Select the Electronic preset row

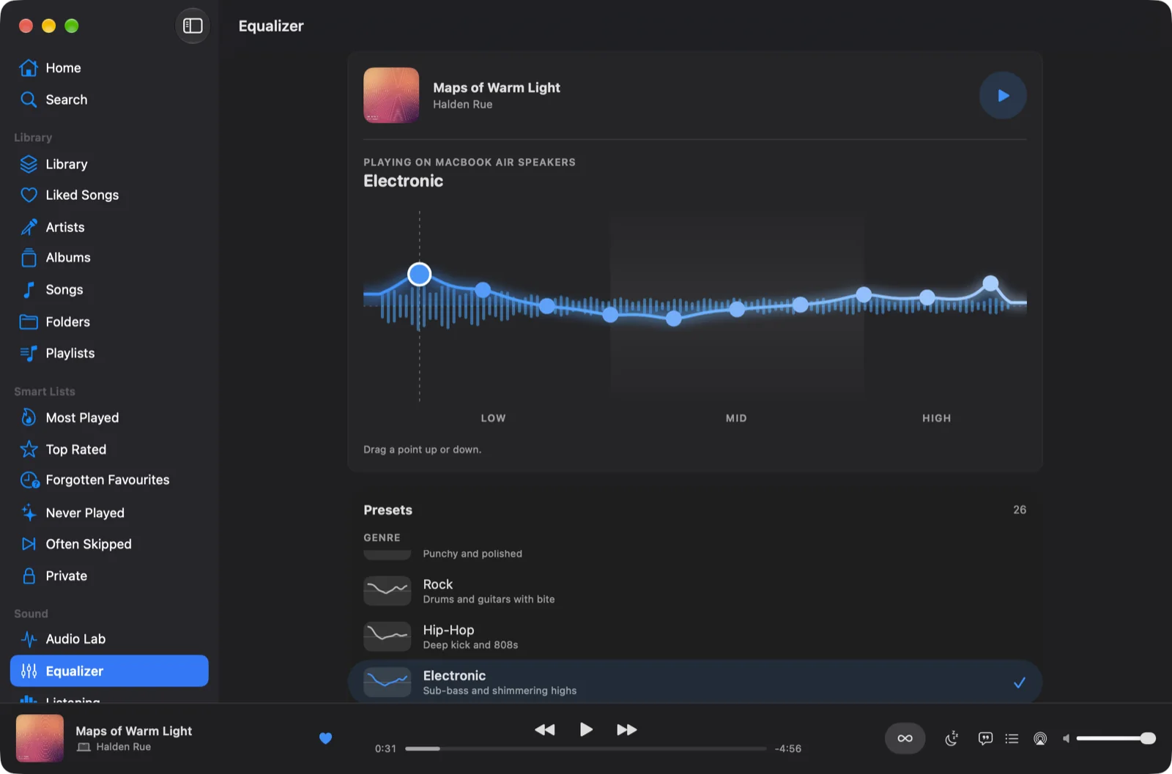pos(695,682)
